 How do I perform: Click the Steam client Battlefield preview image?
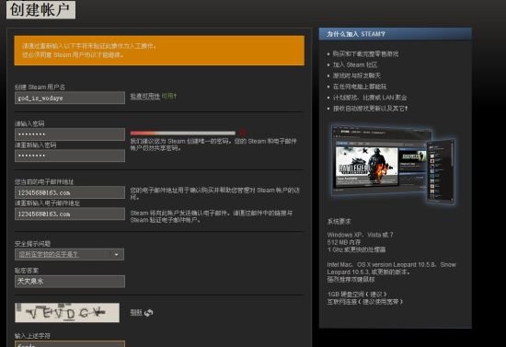point(367,167)
